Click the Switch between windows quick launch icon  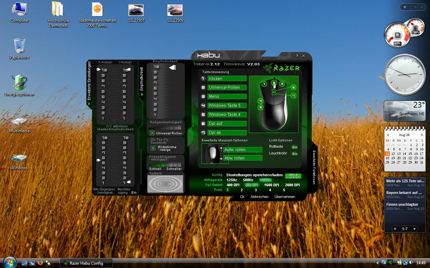pos(32,263)
